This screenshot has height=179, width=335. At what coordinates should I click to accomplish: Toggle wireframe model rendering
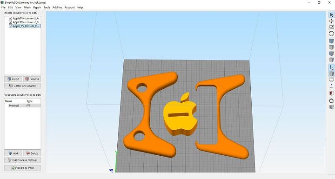point(331,80)
